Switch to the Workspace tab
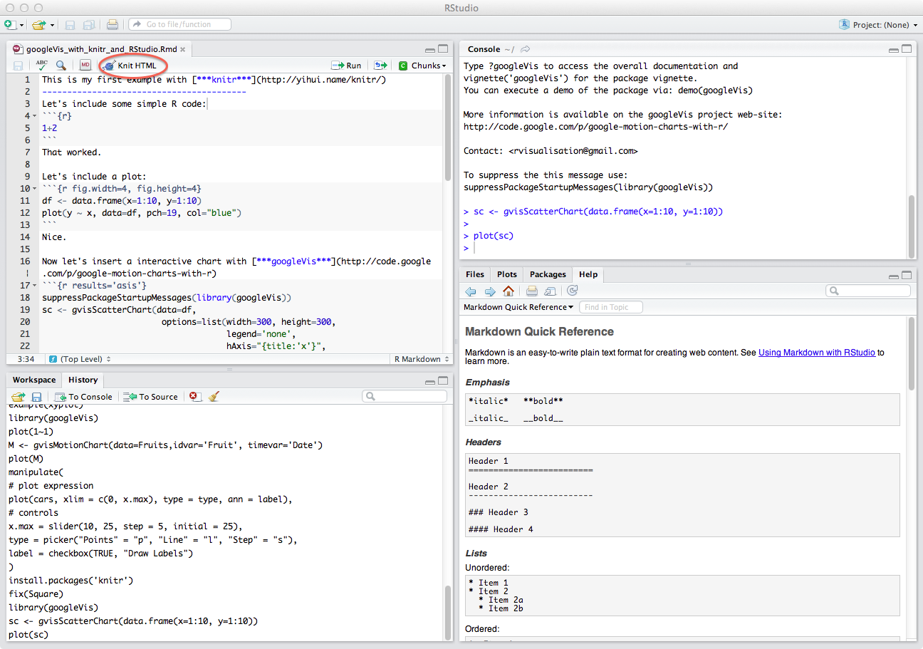Viewport: 923px width, 649px height. (34, 380)
